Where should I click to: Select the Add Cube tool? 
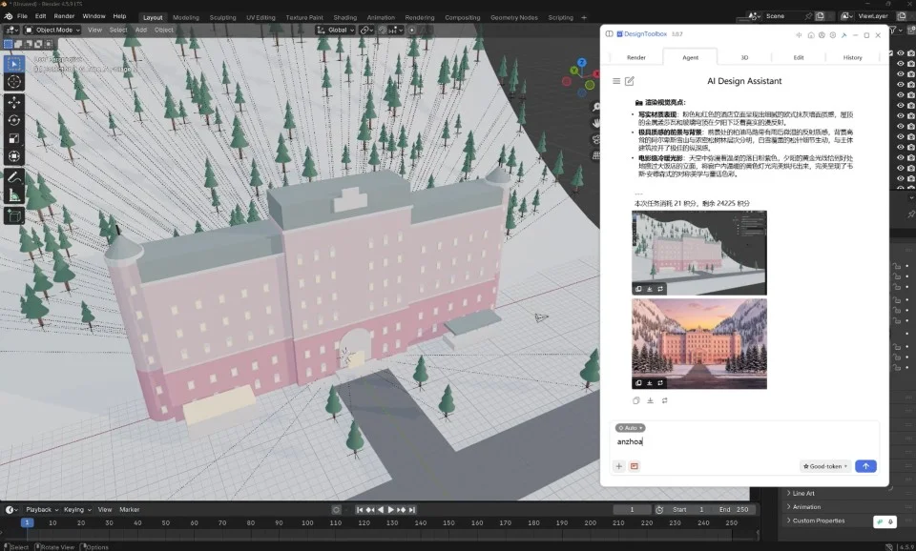coord(14,216)
